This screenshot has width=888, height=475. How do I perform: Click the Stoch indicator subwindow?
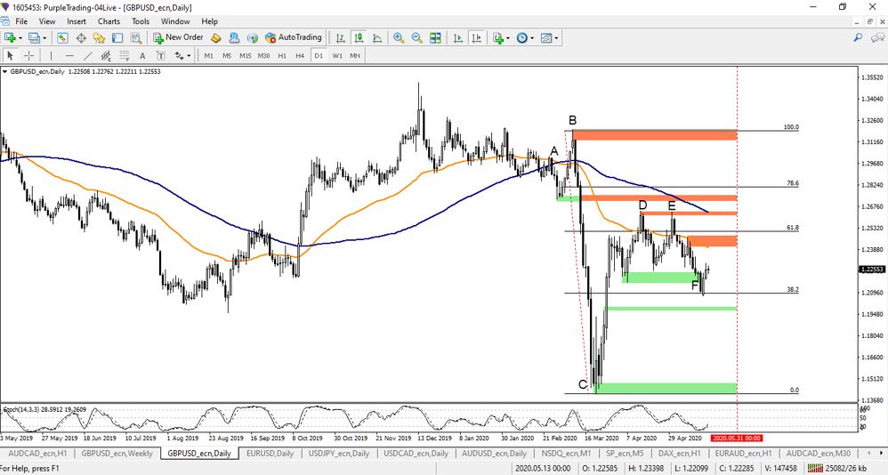click(x=356, y=419)
